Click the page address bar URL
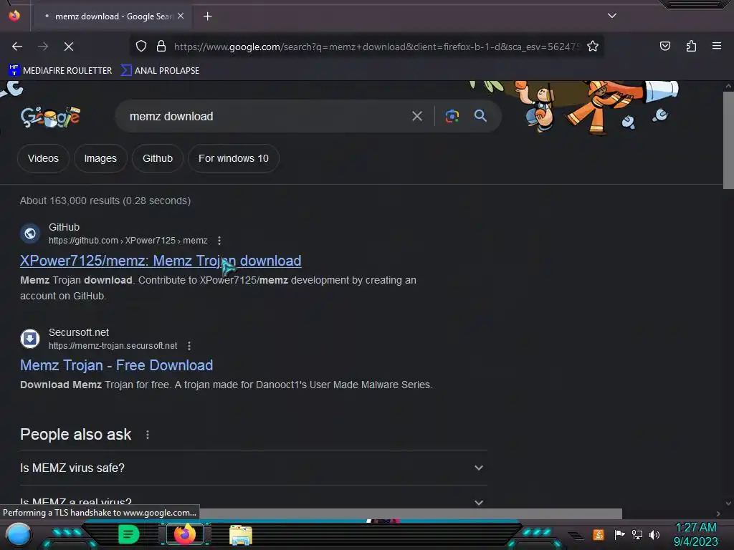 click(x=377, y=47)
